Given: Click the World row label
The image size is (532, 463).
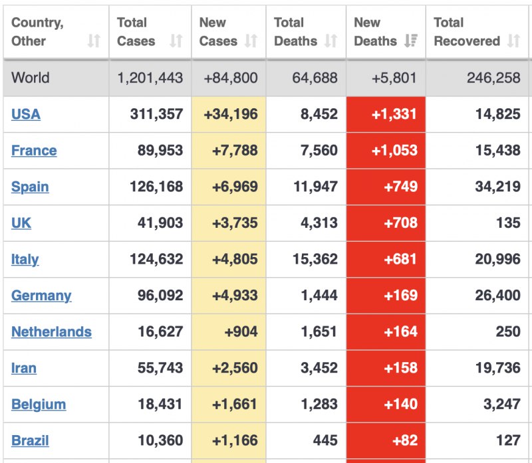Looking at the screenshot, I should (31, 78).
